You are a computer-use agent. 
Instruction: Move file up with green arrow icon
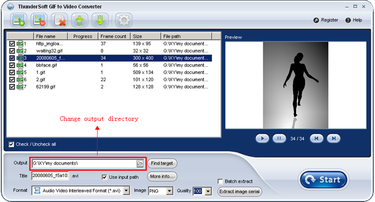click(79, 20)
